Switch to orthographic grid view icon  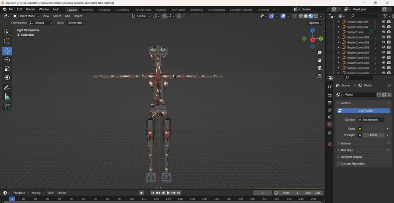click(x=320, y=76)
